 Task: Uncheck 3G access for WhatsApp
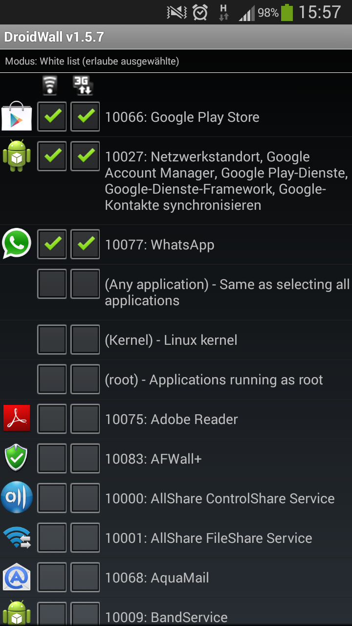point(85,244)
